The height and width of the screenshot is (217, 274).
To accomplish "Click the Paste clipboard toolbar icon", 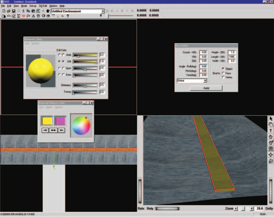I will point(33,11).
